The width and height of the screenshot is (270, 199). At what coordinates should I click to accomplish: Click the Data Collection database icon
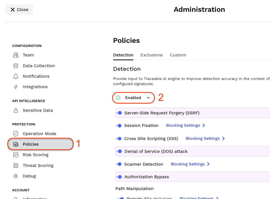coord(16,66)
